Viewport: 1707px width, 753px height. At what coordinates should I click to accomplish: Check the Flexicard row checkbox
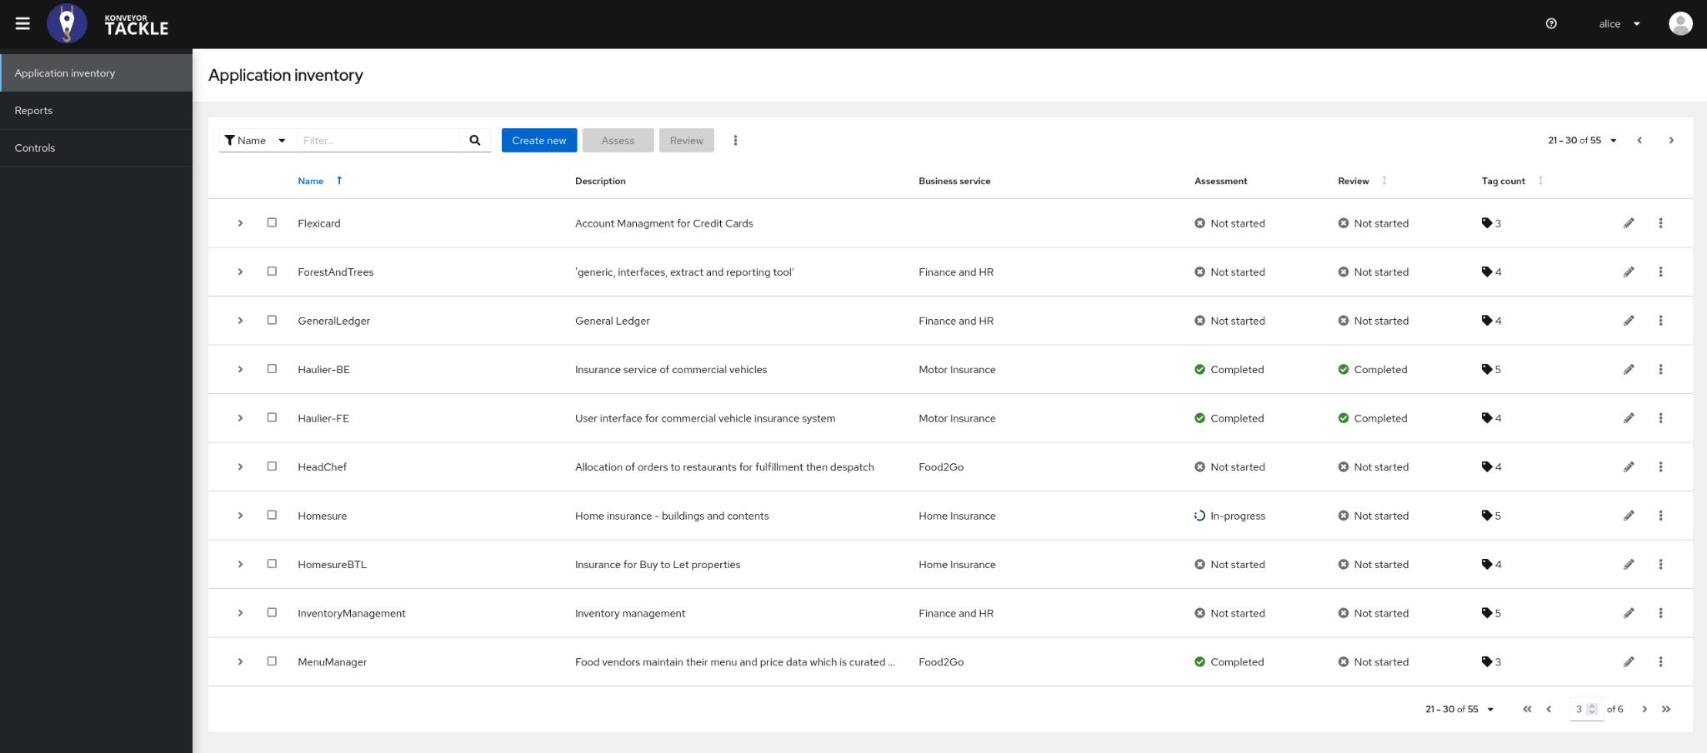(271, 222)
